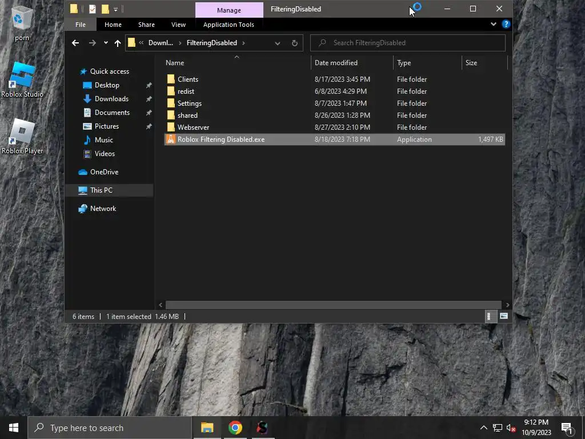The height and width of the screenshot is (439, 585).
Task: Open Desktop in navigation pane
Action: [107, 85]
